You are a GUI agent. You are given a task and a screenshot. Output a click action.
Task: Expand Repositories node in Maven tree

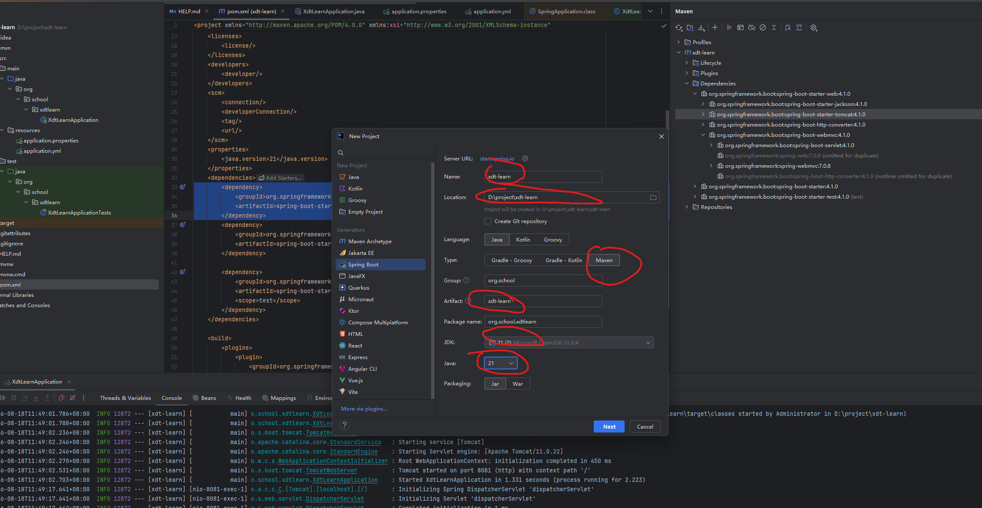687,207
